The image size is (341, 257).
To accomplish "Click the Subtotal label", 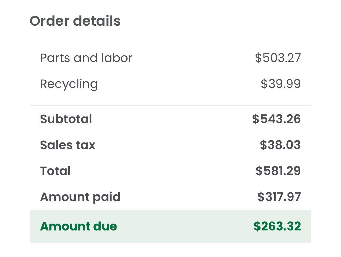I will (66, 119).
